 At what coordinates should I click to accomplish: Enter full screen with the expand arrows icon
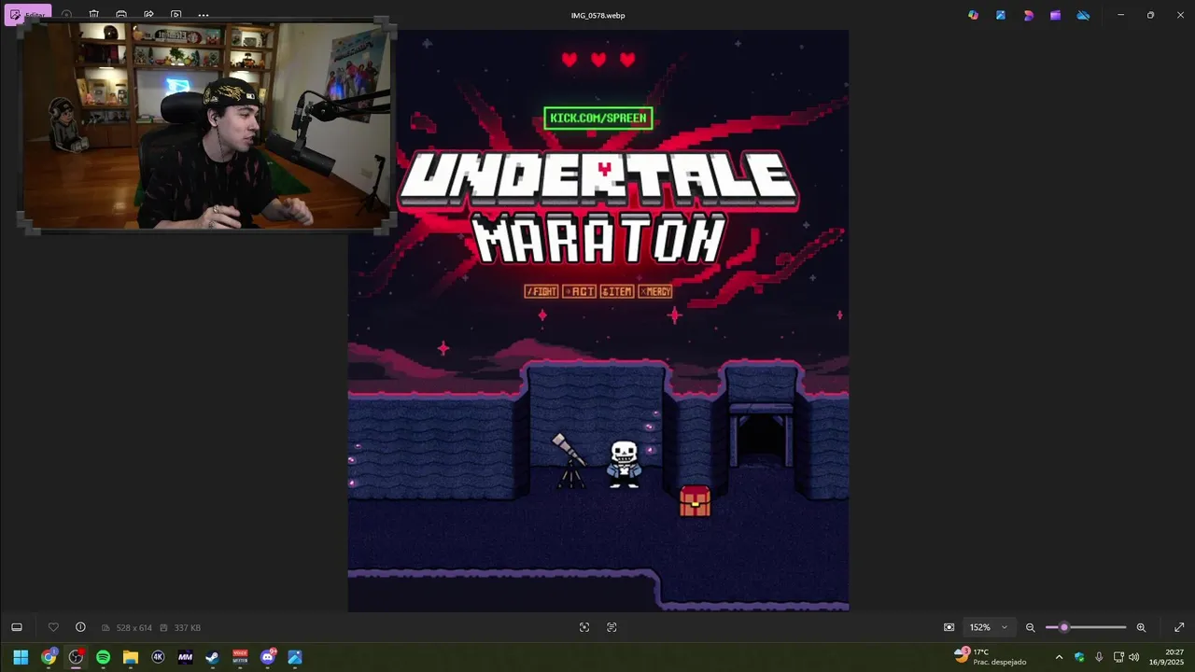(1179, 627)
